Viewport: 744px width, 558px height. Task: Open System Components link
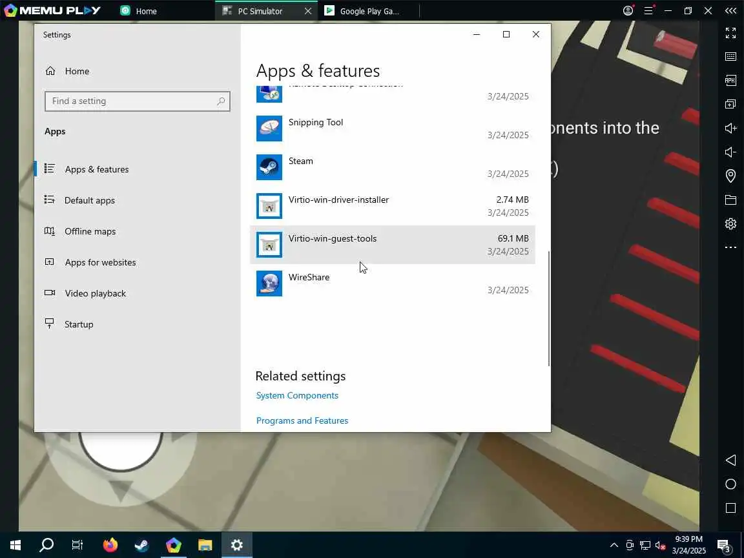click(297, 395)
